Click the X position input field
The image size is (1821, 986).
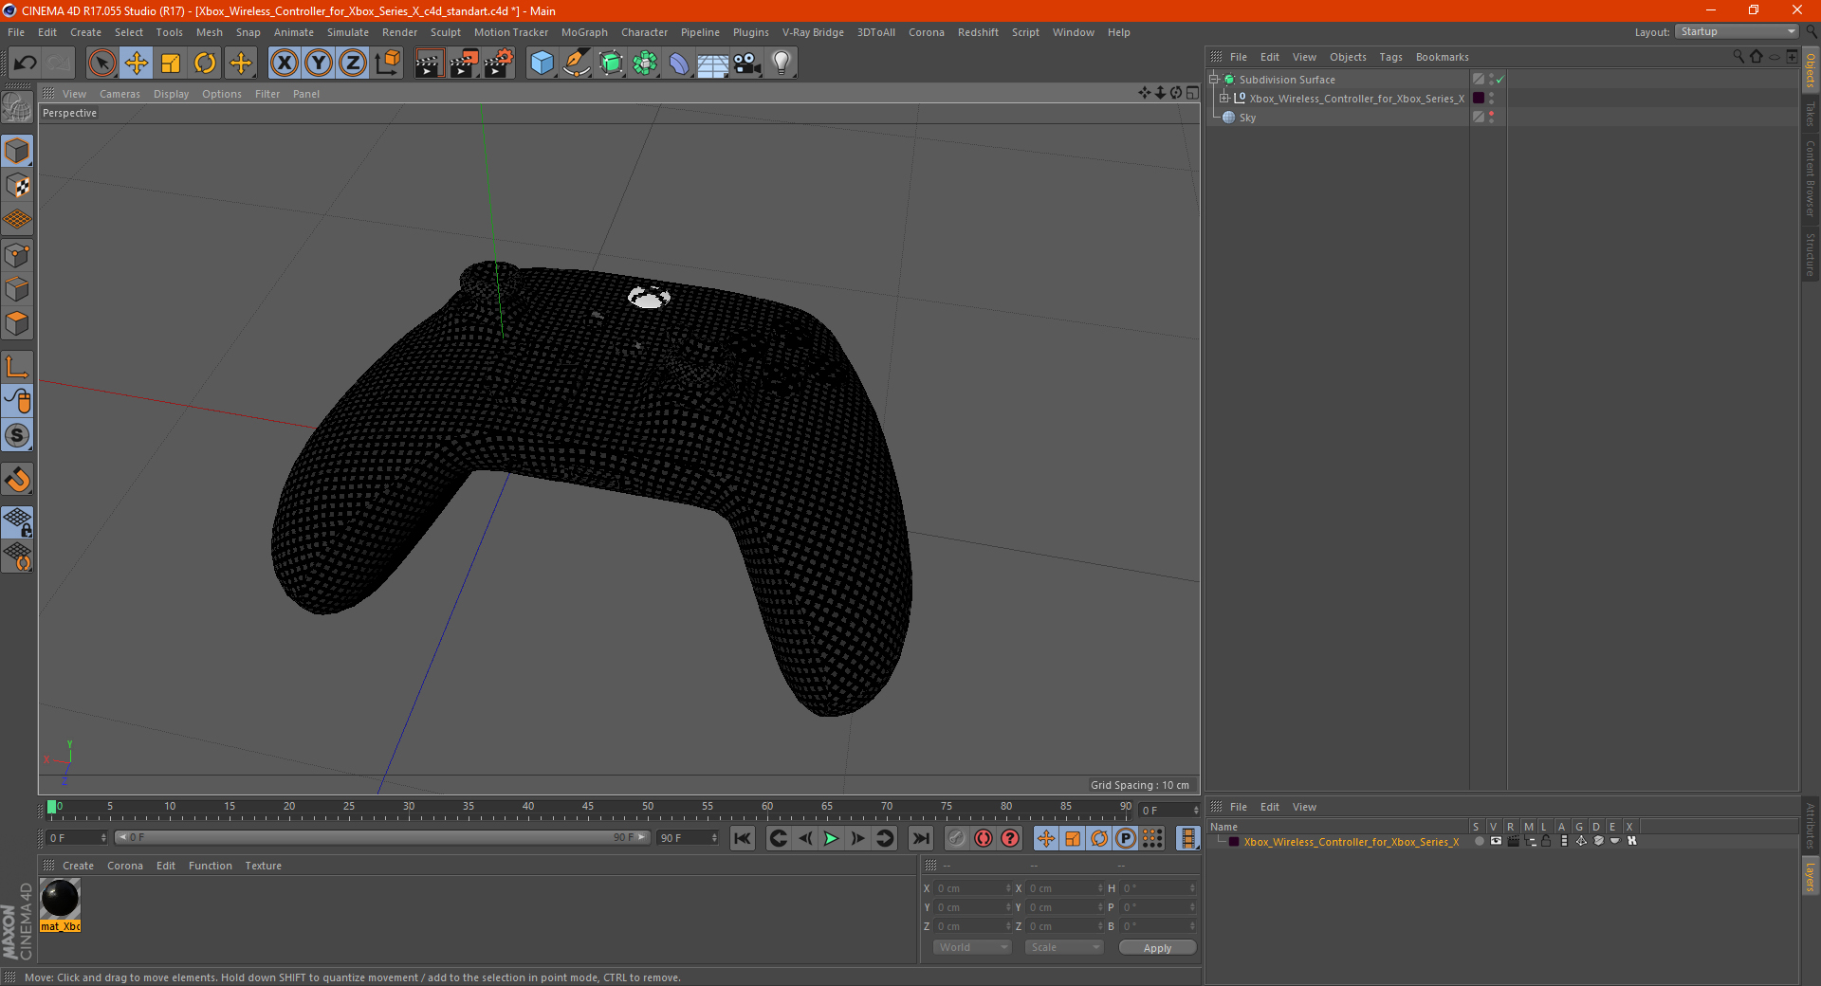pos(972,888)
